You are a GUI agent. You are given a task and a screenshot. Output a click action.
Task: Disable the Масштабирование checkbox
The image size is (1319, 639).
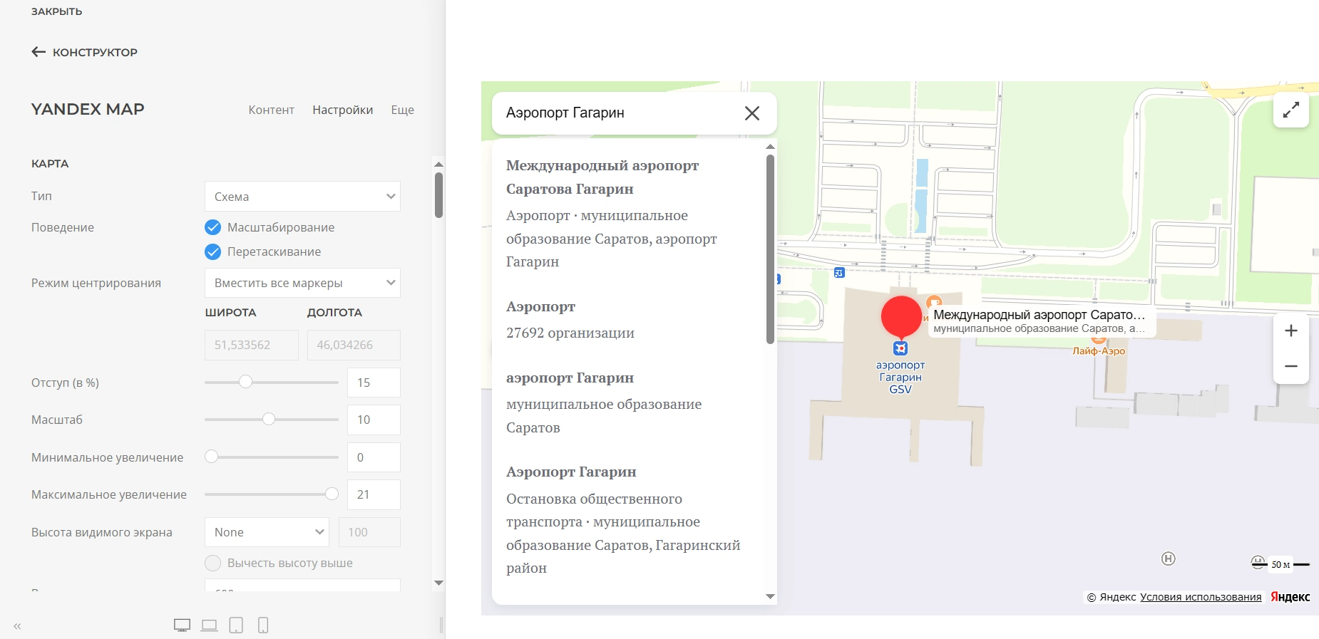click(x=212, y=227)
